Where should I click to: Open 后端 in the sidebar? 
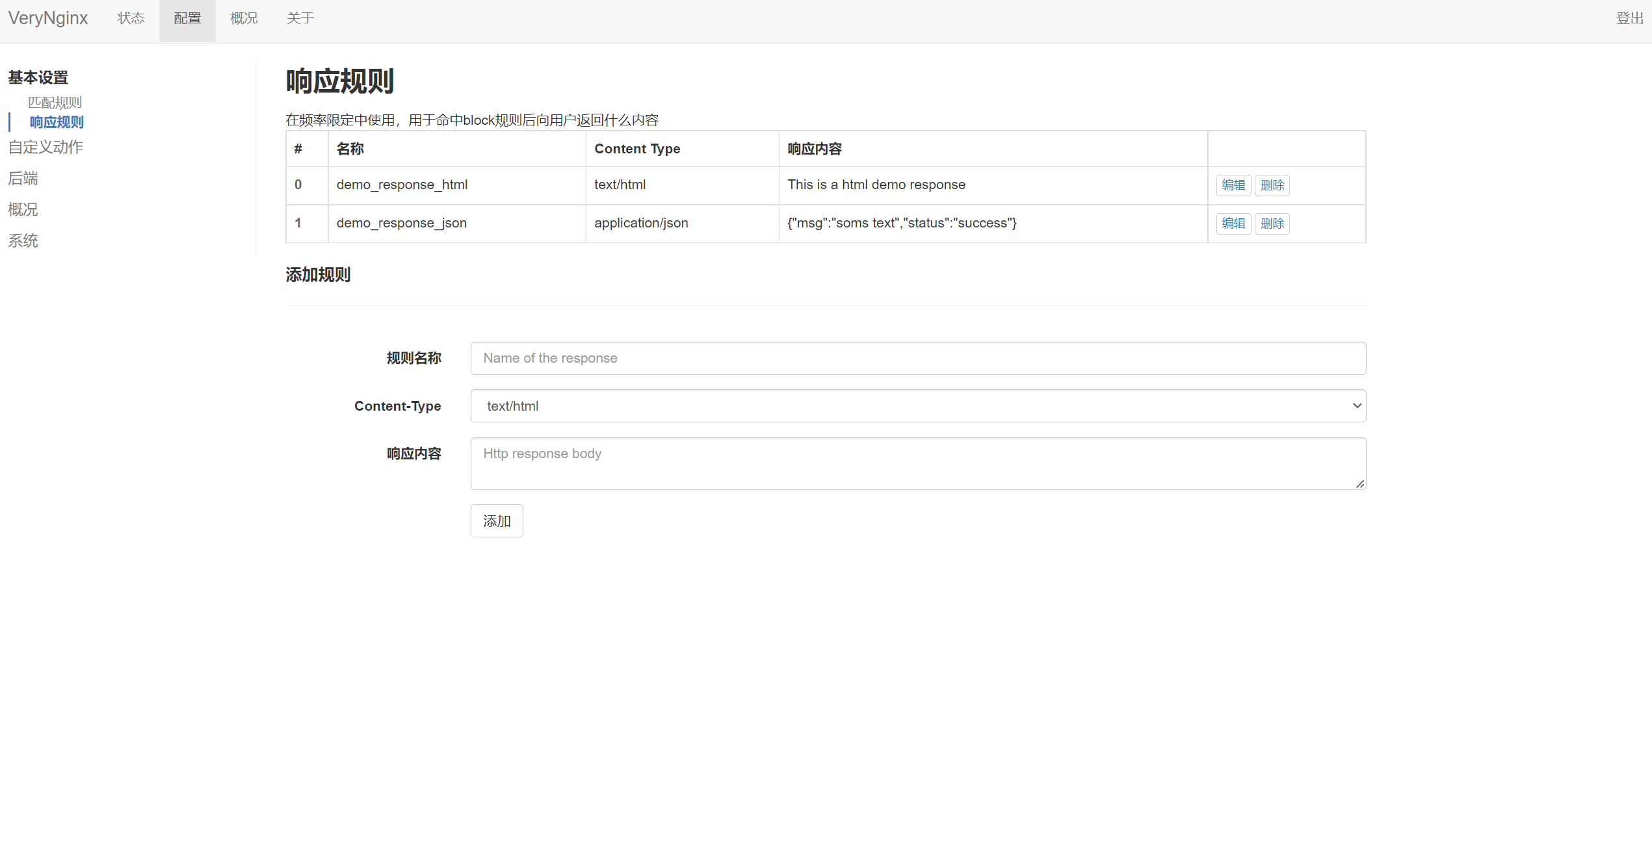(23, 178)
